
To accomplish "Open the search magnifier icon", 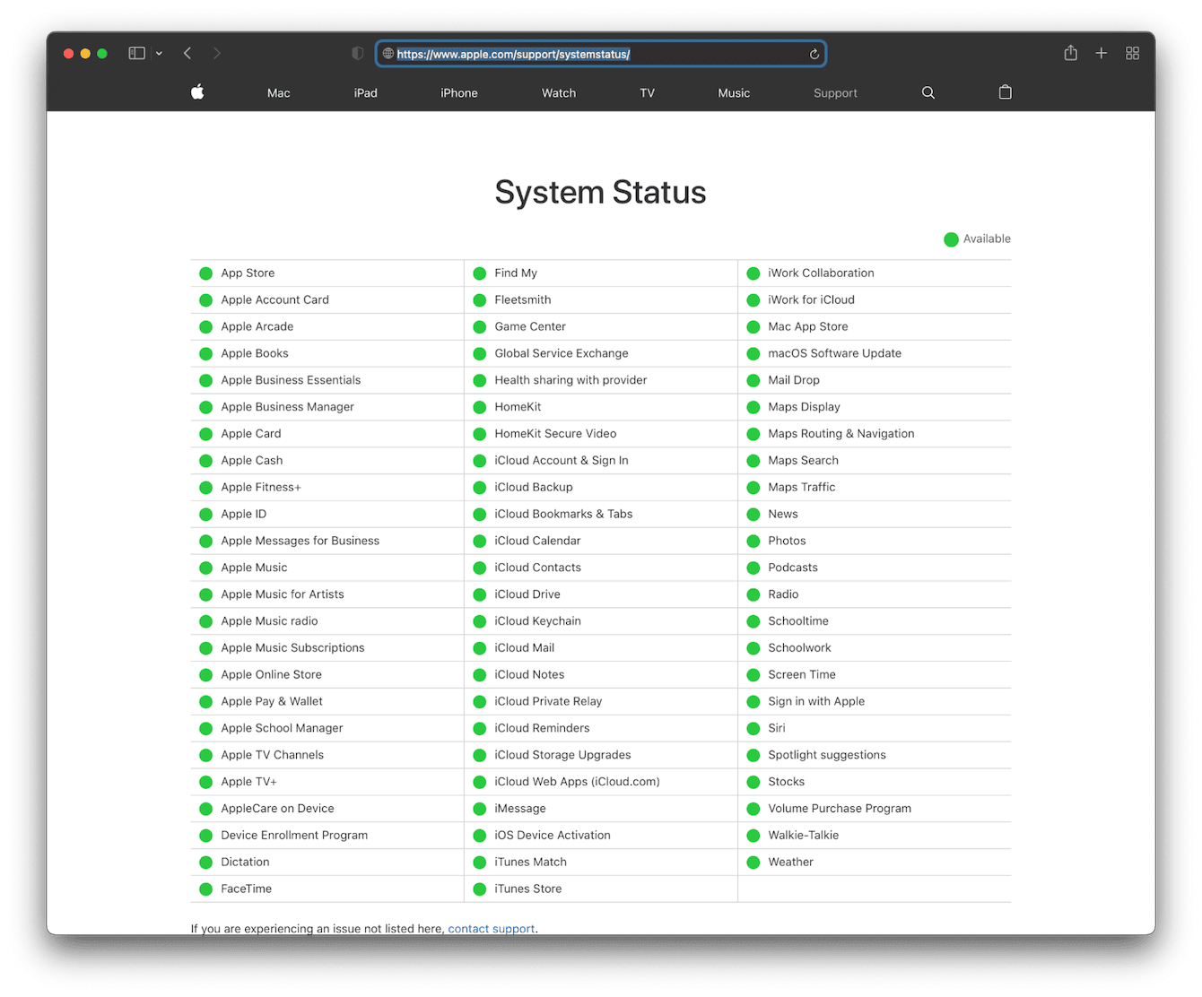I will pos(928,92).
